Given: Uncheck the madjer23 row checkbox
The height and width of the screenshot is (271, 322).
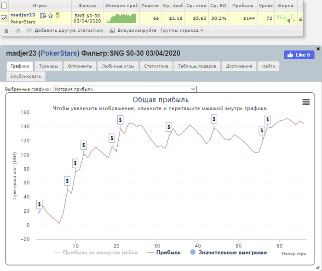Looking at the screenshot, I should click(x=4, y=18).
